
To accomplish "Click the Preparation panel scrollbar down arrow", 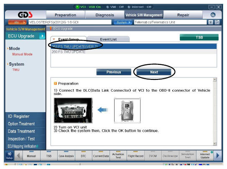I will coord(215,144).
